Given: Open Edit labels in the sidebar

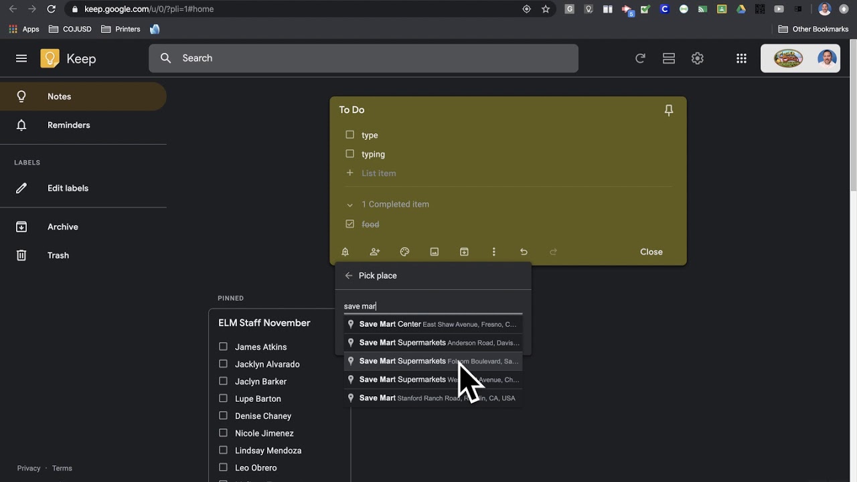Looking at the screenshot, I should [83, 188].
